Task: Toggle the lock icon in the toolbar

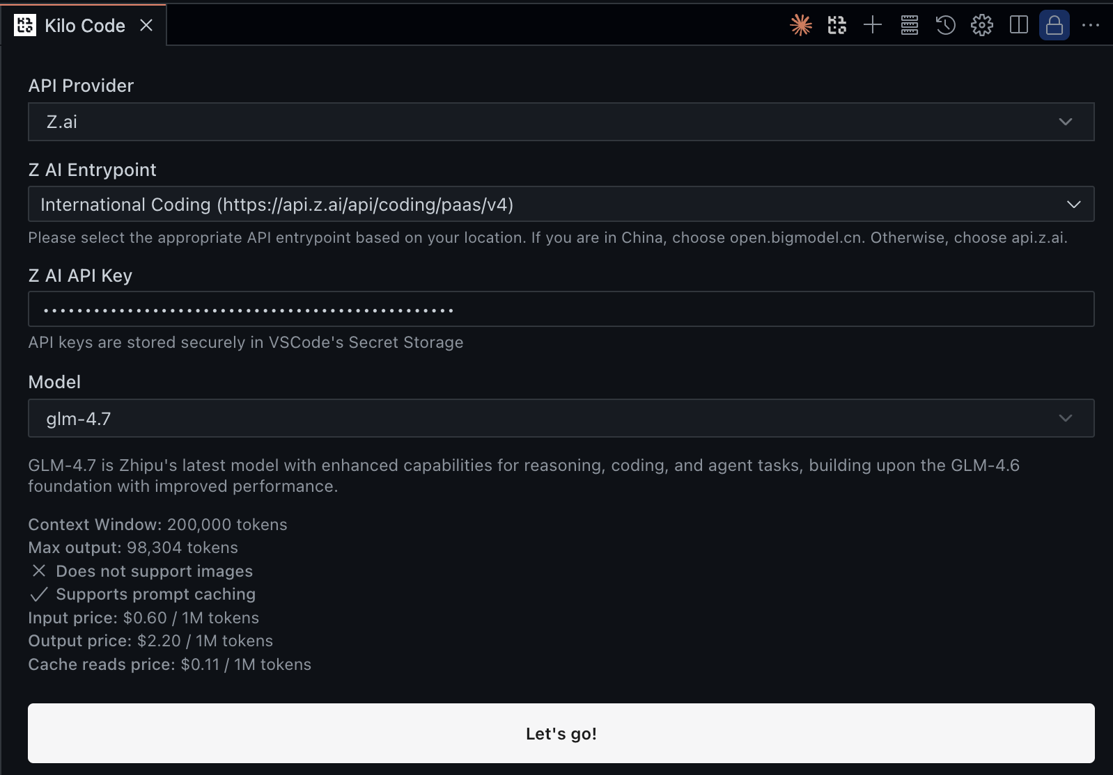Action: coord(1054,26)
